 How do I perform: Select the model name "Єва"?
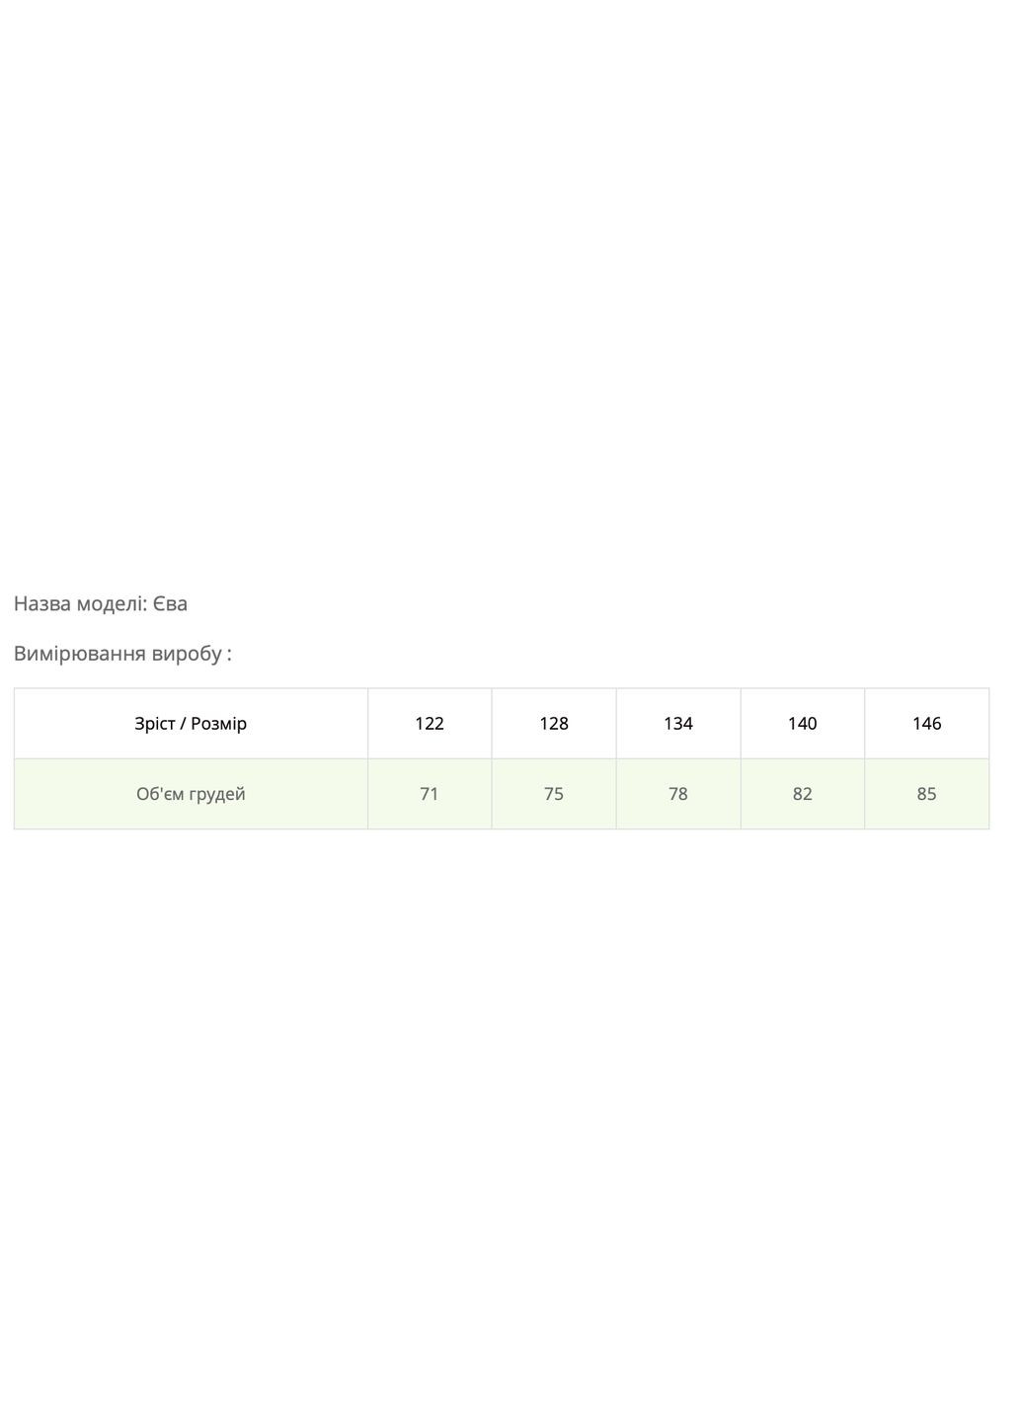pos(170,604)
